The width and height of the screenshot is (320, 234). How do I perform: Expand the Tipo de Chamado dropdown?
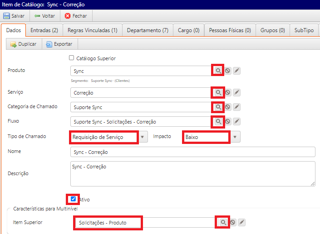tap(143, 137)
